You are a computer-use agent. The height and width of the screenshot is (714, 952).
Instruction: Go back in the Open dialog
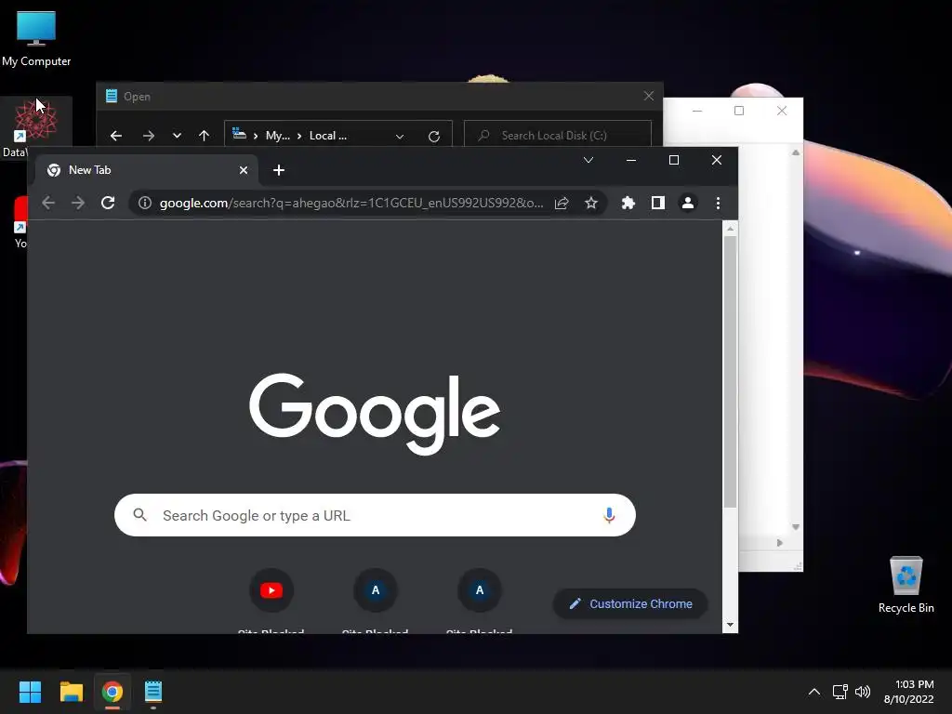[116, 136]
